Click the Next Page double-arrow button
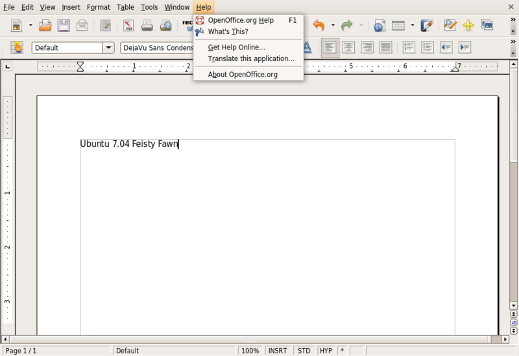 click(x=513, y=331)
